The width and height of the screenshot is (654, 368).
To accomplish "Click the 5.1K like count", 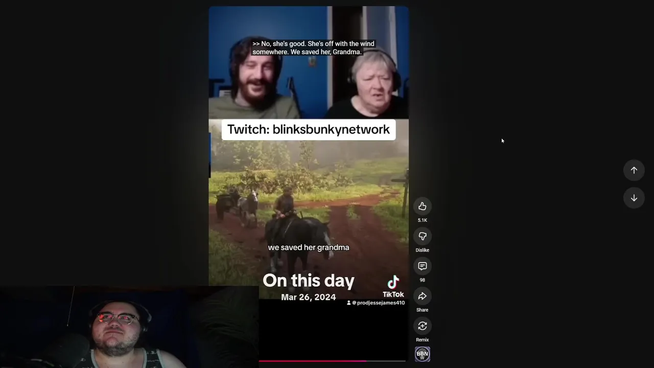I will 422,220.
